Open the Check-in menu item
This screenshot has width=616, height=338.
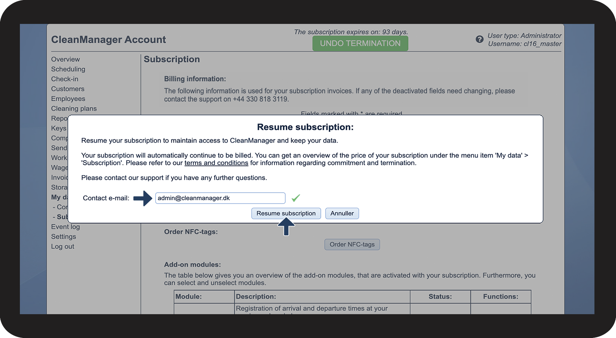[x=65, y=79]
